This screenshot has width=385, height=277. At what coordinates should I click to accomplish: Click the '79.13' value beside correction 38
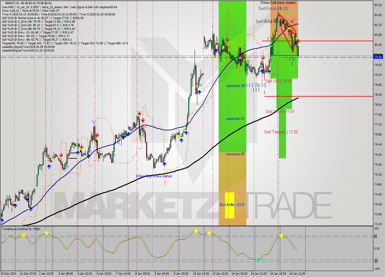[260, 86]
